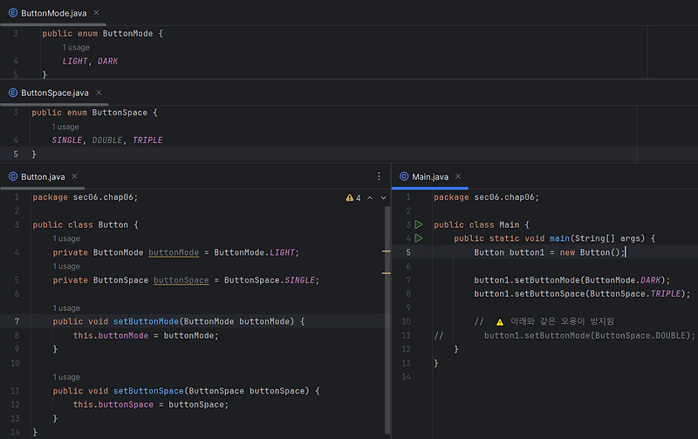Viewport: 698px width, 439px height.
Task: Click the warning icon showing 4 problems
Action: pyautogui.click(x=350, y=198)
